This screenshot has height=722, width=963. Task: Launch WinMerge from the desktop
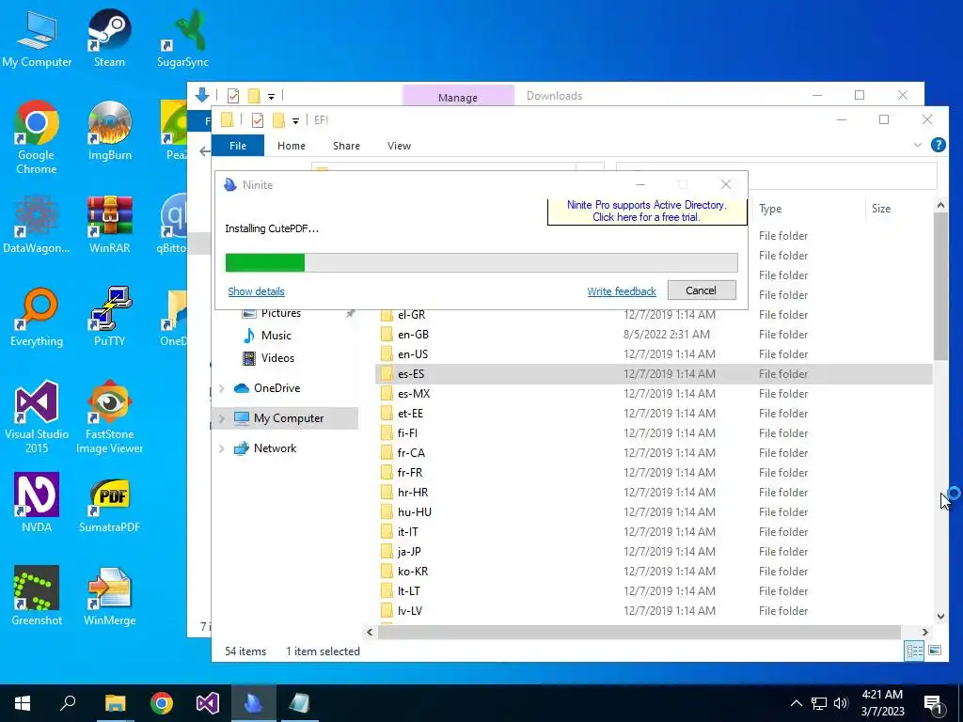coord(109,595)
